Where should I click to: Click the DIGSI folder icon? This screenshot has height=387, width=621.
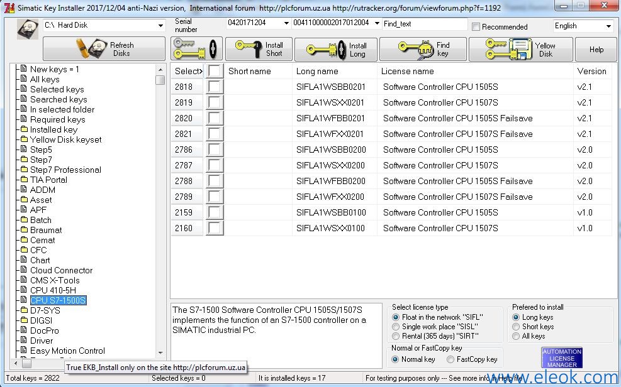pos(24,320)
